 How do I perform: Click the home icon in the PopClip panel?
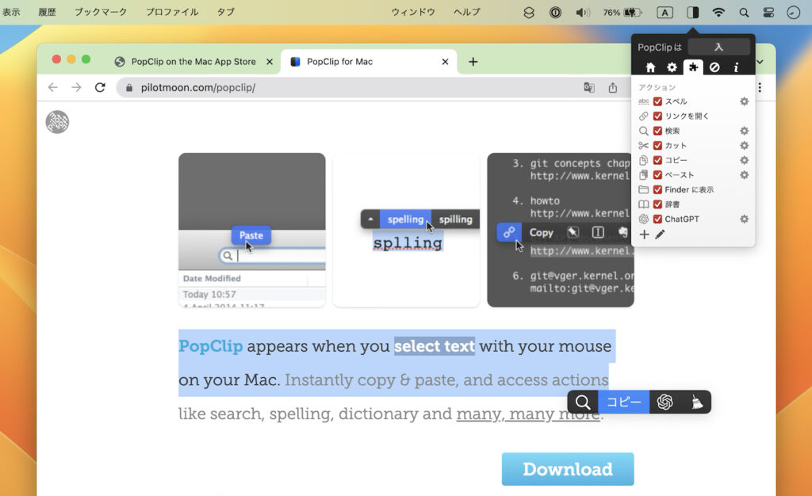point(649,67)
